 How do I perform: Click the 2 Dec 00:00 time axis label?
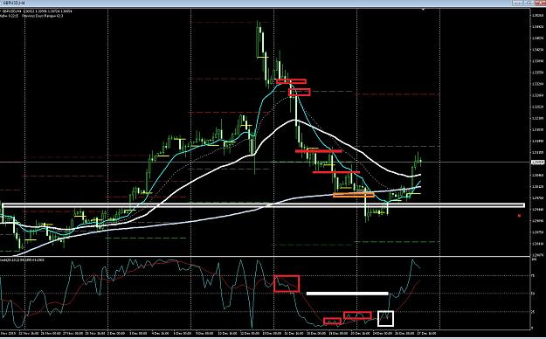pyautogui.click(x=115, y=333)
